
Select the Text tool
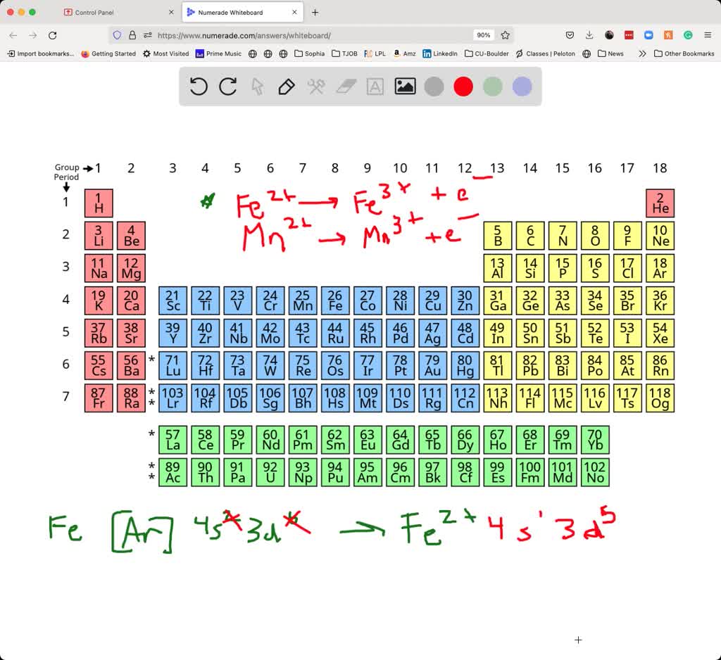coord(374,86)
